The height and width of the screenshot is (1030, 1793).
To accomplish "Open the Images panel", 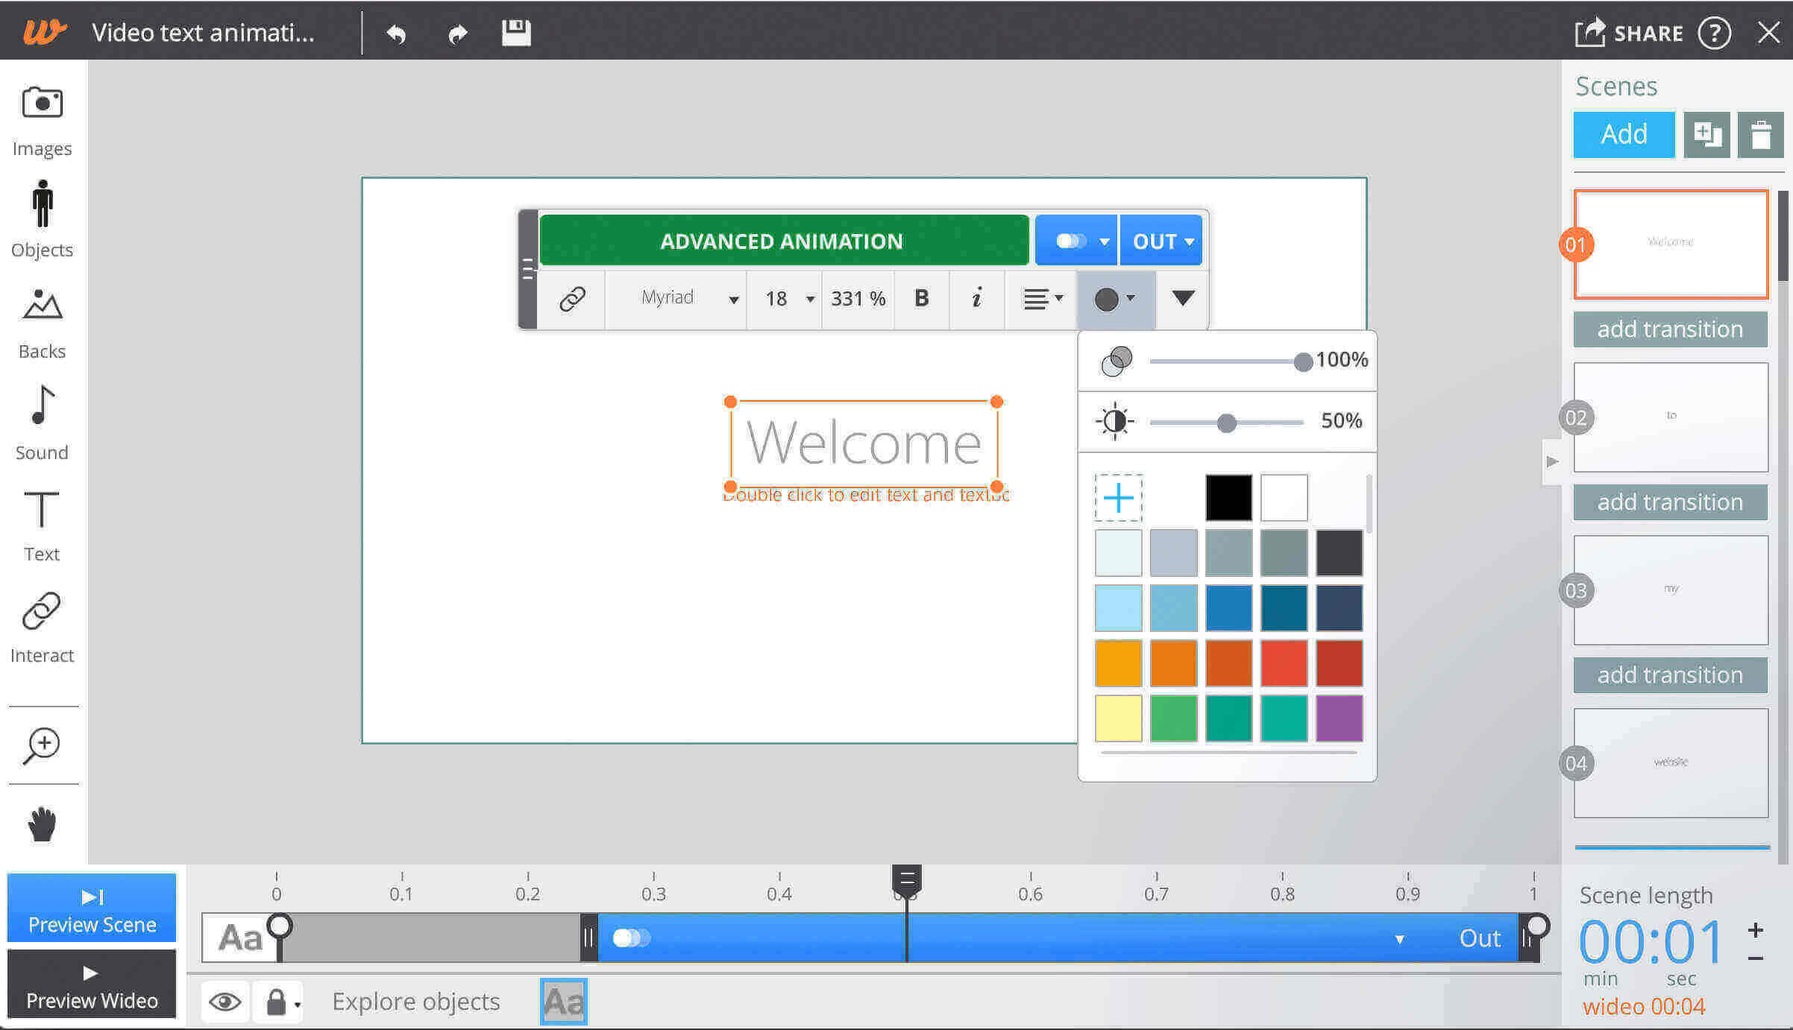I will pos(42,119).
